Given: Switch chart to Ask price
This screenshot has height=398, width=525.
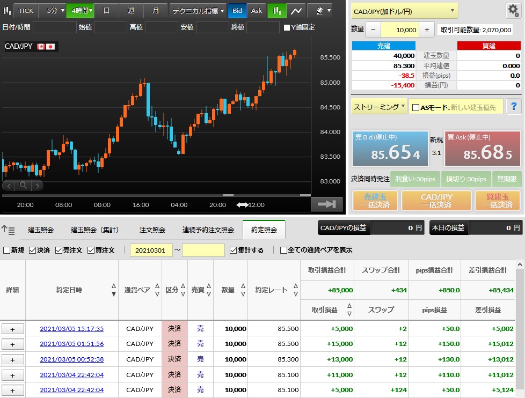Looking at the screenshot, I should (257, 11).
